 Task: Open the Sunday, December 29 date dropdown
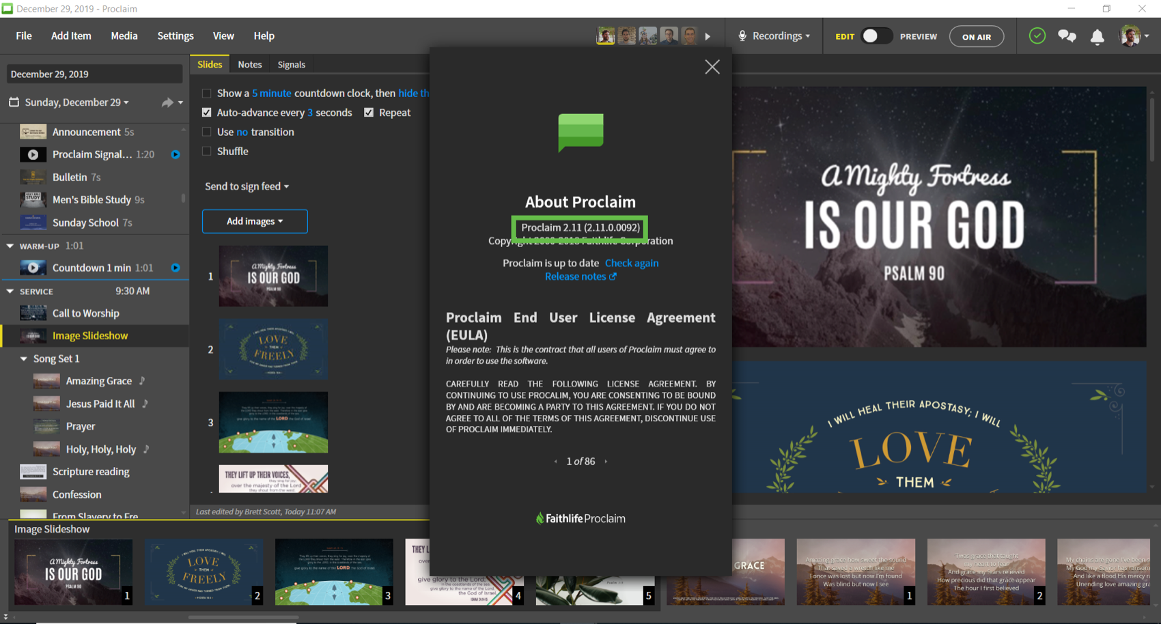pyautogui.click(x=76, y=102)
